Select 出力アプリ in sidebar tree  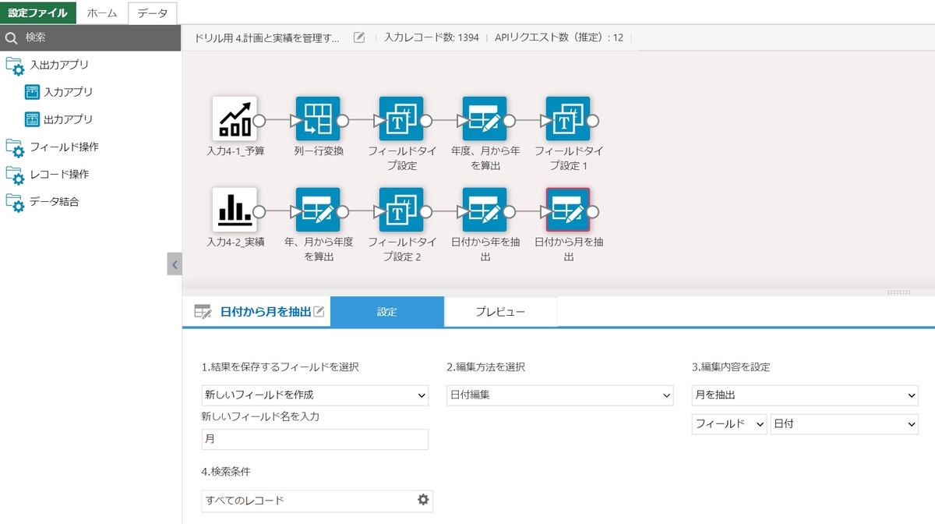pyautogui.click(x=69, y=119)
